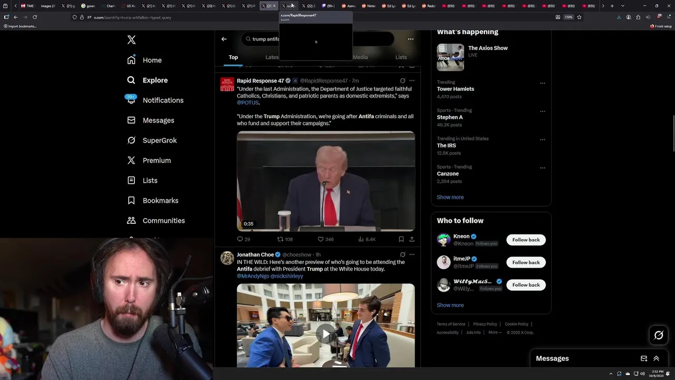Open Bookmarks in sidebar

(x=153, y=201)
